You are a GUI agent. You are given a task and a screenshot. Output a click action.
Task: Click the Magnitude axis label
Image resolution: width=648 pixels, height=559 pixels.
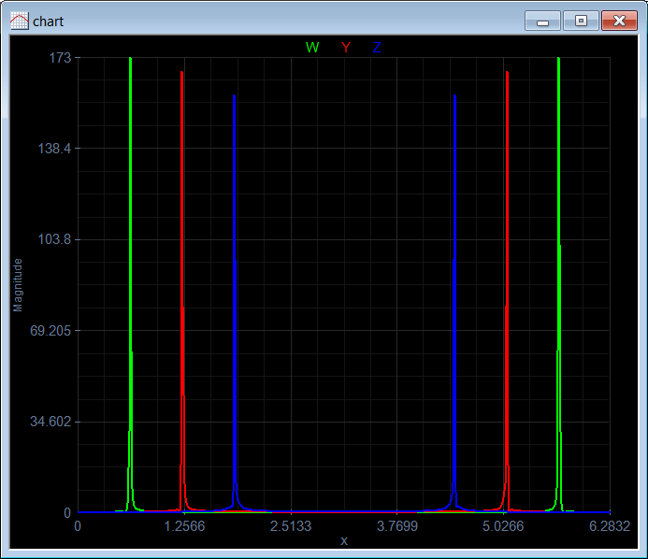point(18,285)
